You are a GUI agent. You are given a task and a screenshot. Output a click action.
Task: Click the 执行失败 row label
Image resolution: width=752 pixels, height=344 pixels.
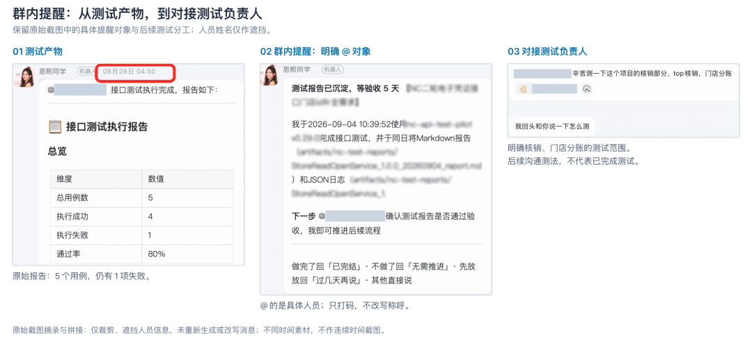(72, 235)
